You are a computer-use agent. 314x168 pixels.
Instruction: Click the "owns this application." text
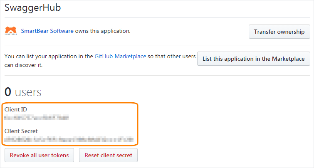tap(103, 31)
